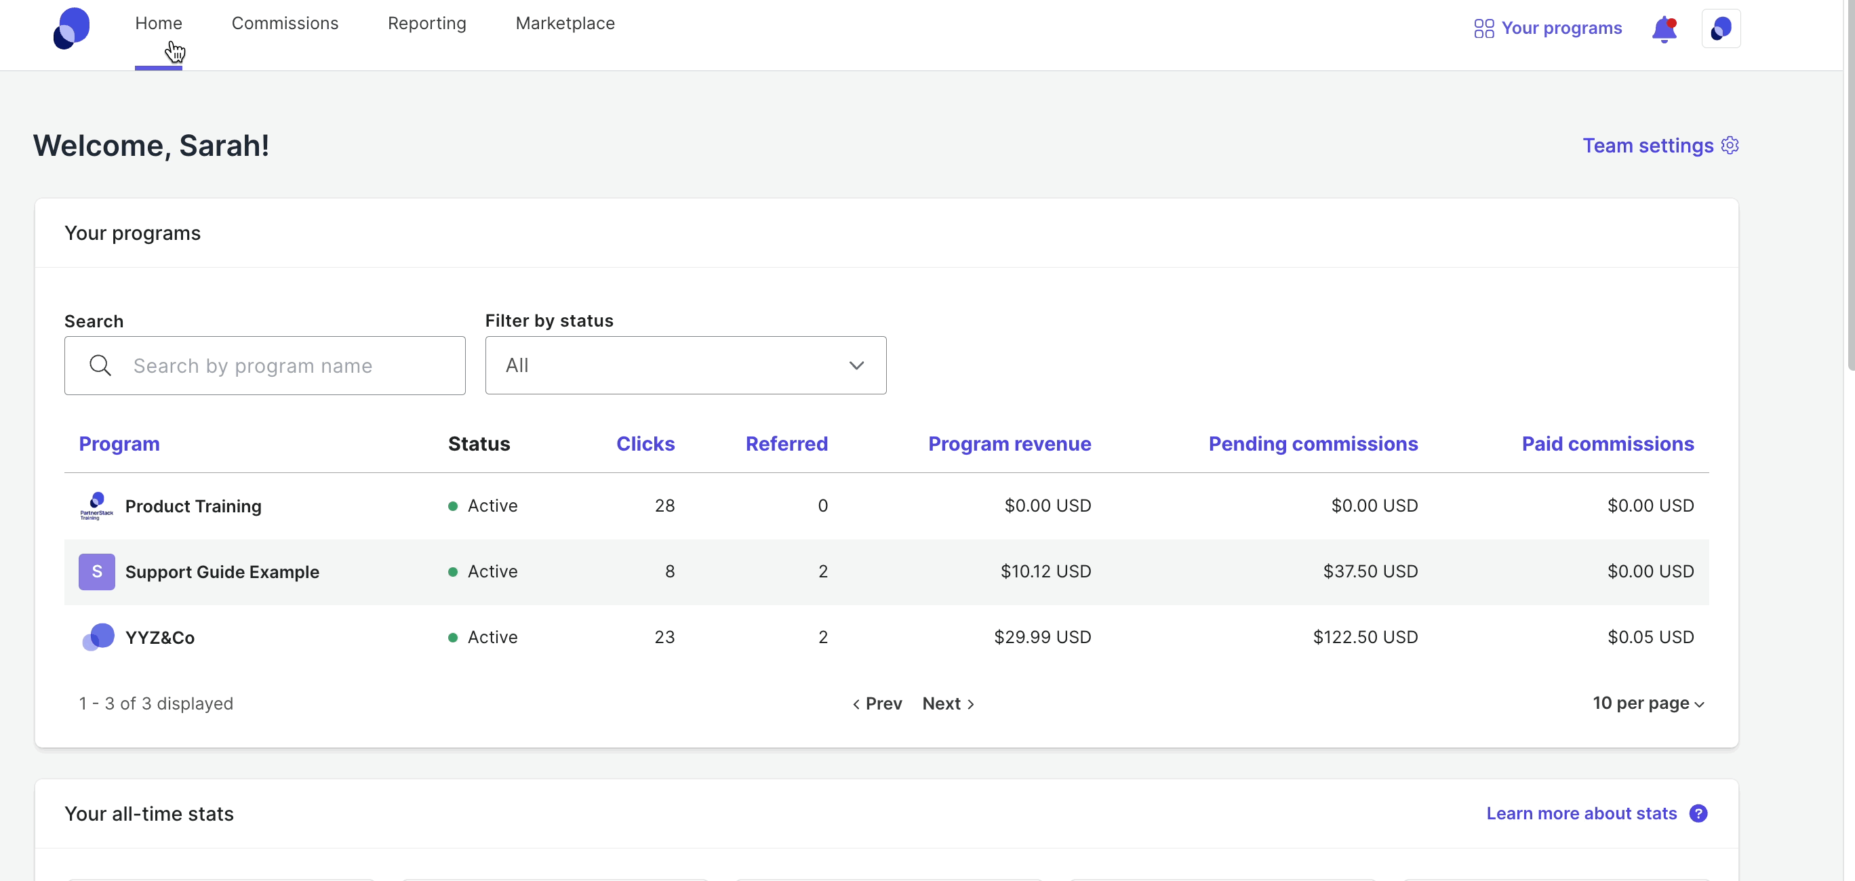This screenshot has width=1855, height=881.
Task: Sort by the Clicks column
Action: click(646, 443)
